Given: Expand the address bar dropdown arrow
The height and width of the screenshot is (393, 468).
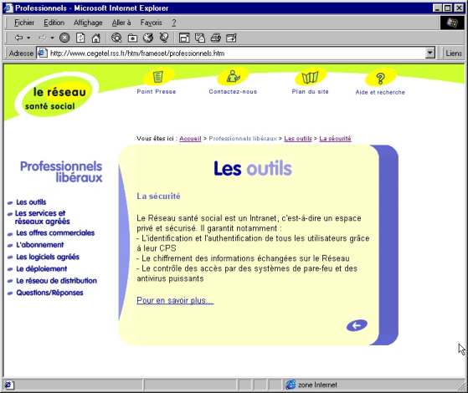Looking at the screenshot, I should coord(429,53).
